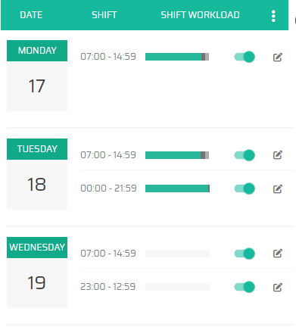Select the SHIFT WORKLOAD column header
This screenshot has height=327, width=296.
[200, 15]
